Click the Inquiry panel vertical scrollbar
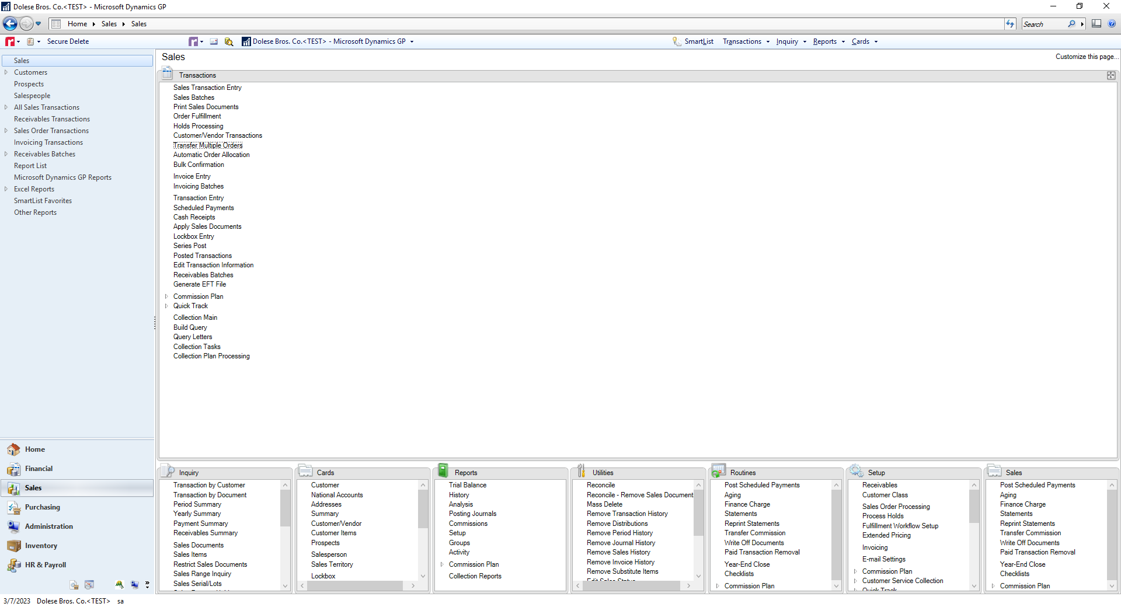The width and height of the screenshot is (1121, 607). (x=286, y=535)
